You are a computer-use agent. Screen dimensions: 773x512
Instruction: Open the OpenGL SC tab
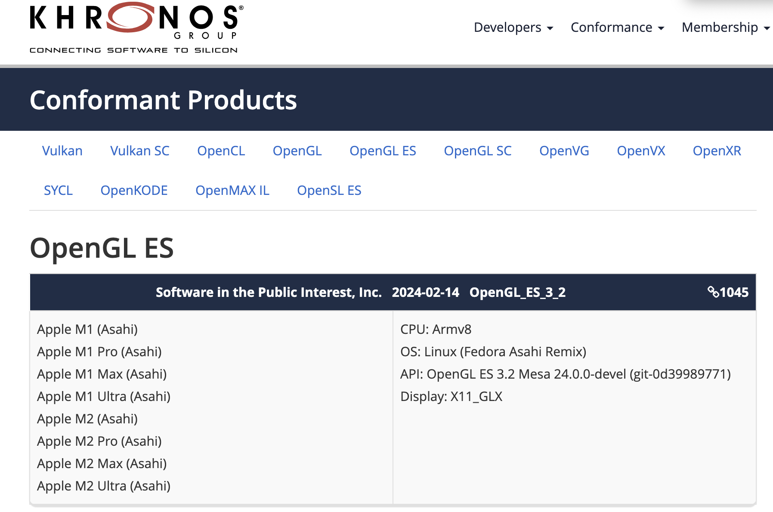tap(478, 151)
